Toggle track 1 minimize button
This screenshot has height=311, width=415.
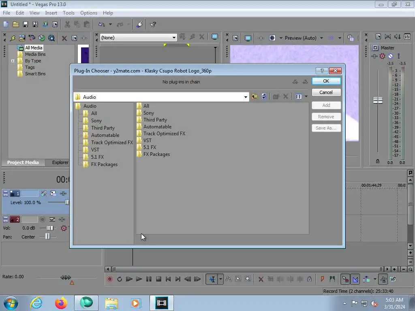(x=5, y=193)
